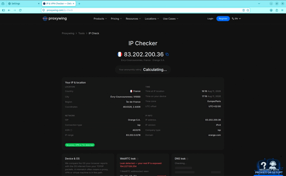Screen dimensions: 286x176
Task: Click the time zone 'Europe/Paris'
Action: point(214,101)
